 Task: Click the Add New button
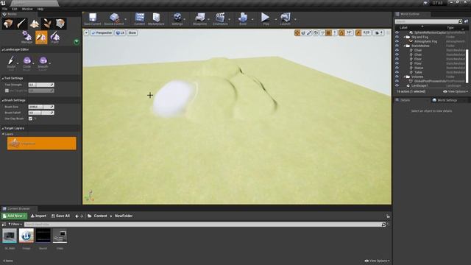pos(14,216)
